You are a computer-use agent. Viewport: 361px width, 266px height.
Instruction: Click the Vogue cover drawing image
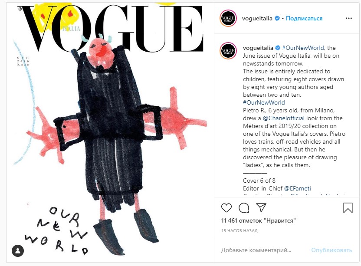pos(110,132)
